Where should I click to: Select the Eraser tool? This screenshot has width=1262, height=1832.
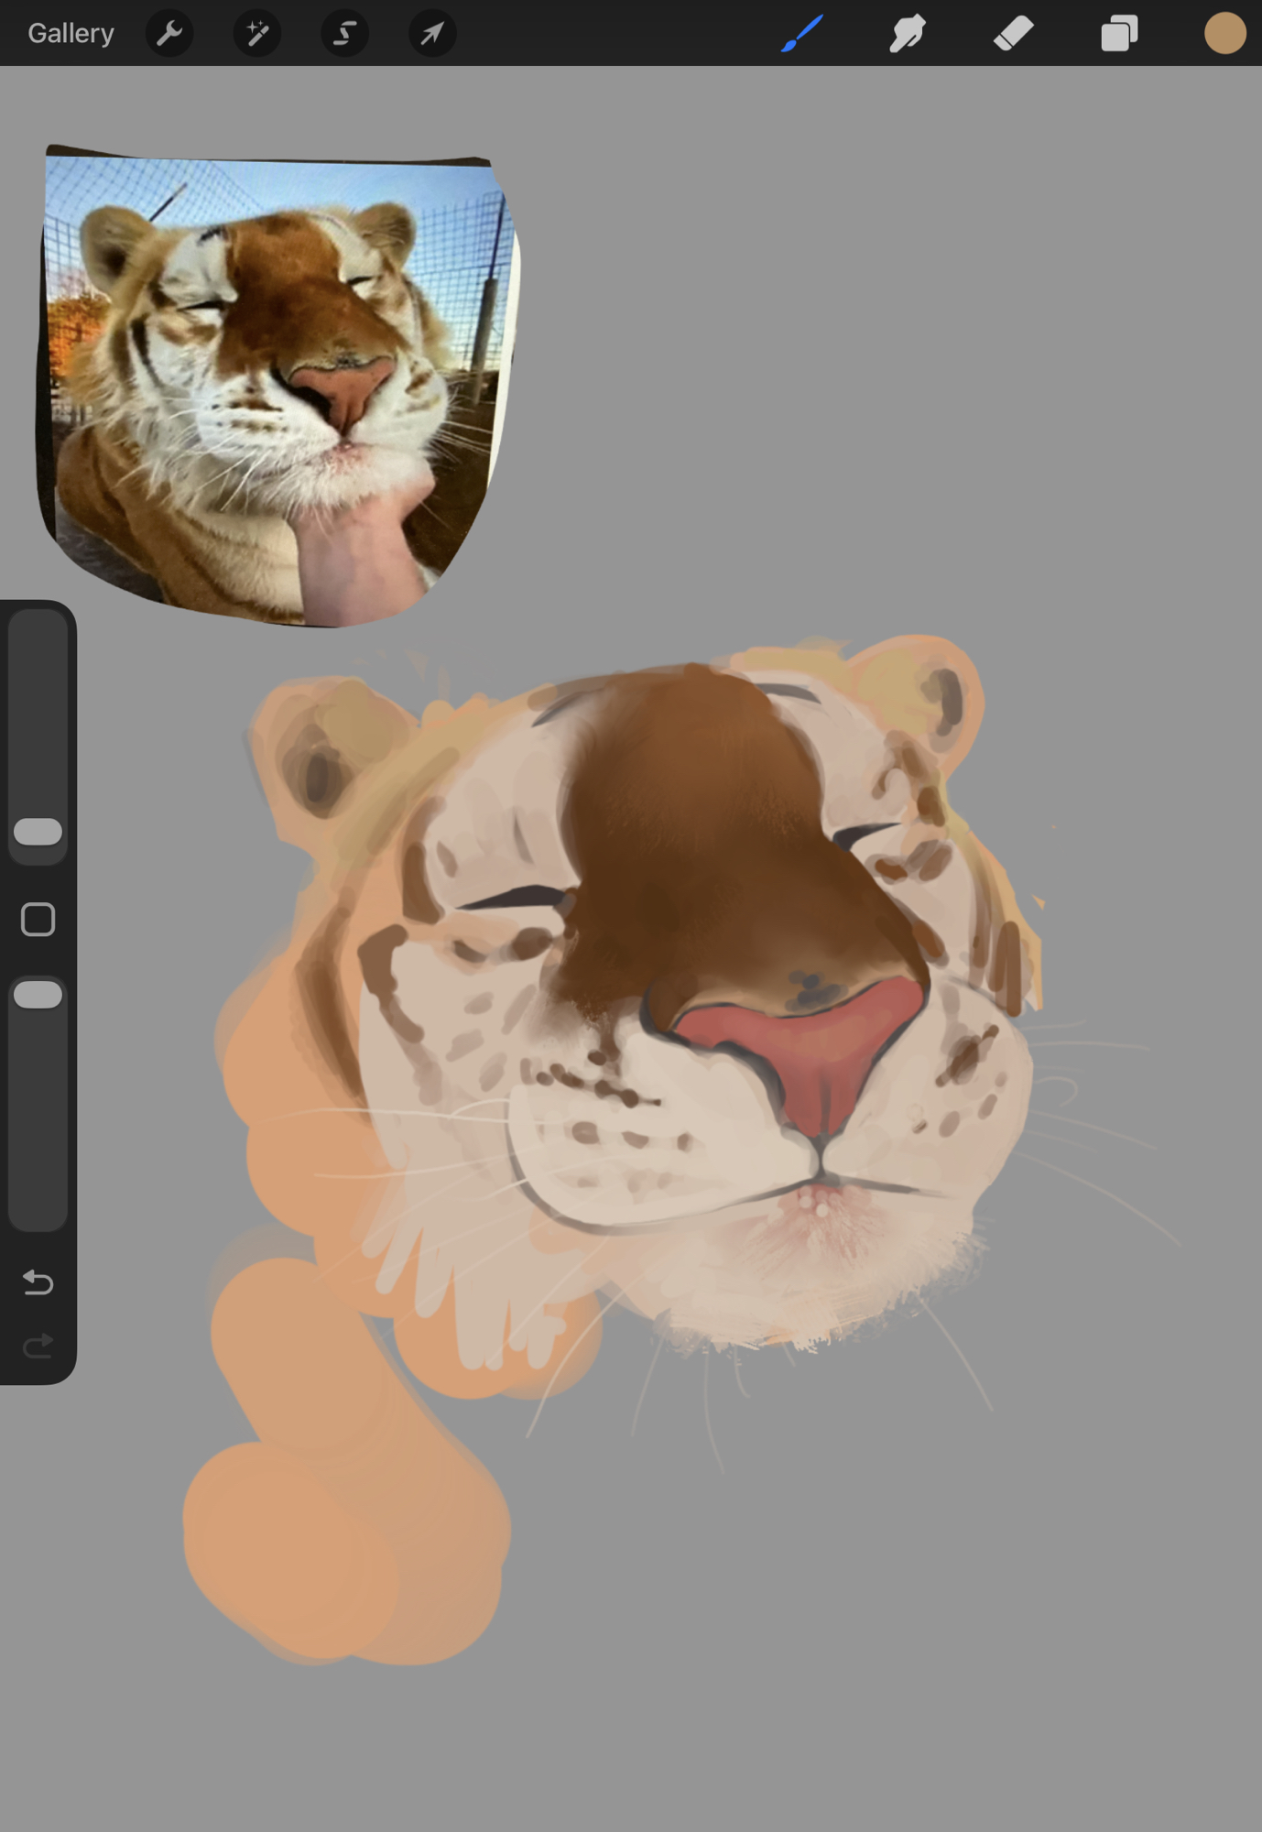coord(1014,34)
